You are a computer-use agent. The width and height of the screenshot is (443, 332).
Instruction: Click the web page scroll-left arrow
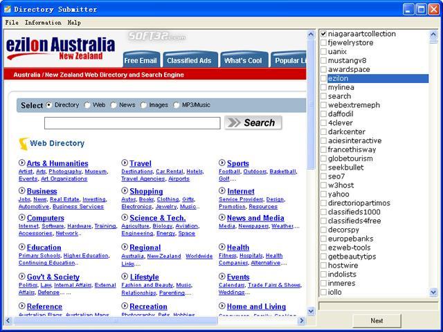(8, 320)
